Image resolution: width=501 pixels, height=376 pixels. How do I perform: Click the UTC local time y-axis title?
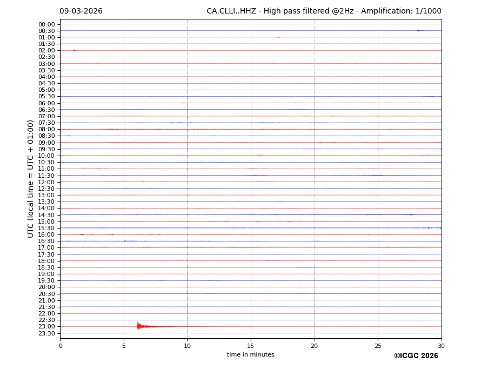point(31,178)
